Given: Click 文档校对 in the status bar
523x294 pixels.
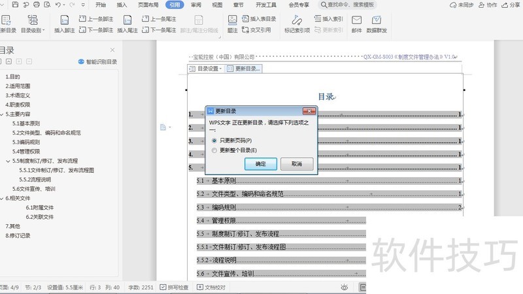Looking at the screenshot, I should [x=211, y=287].
